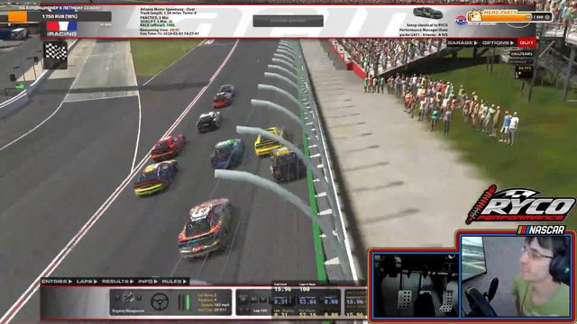Open the Rules tab
The image size is (577, 324).
click(174, 282)
